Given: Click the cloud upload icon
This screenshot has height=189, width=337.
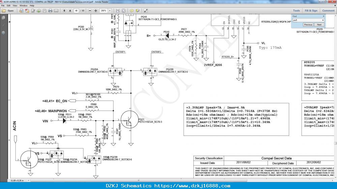Looking at the screenshot, I should click(39, 10).
